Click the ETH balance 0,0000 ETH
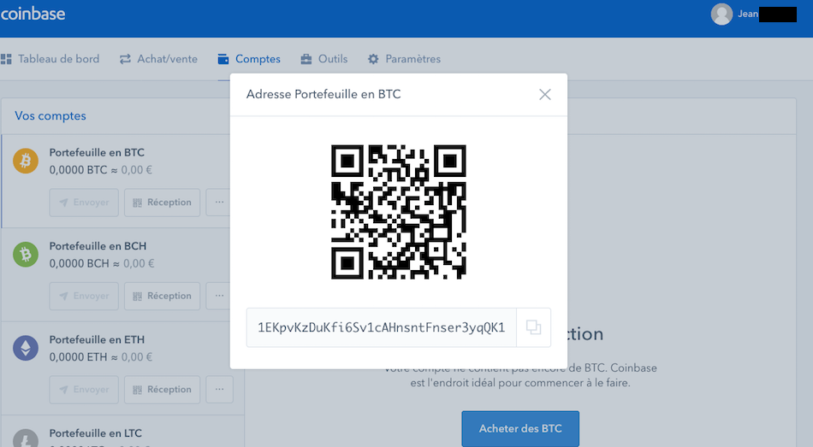The image size is (813, 447). click(x=78, y=357)
